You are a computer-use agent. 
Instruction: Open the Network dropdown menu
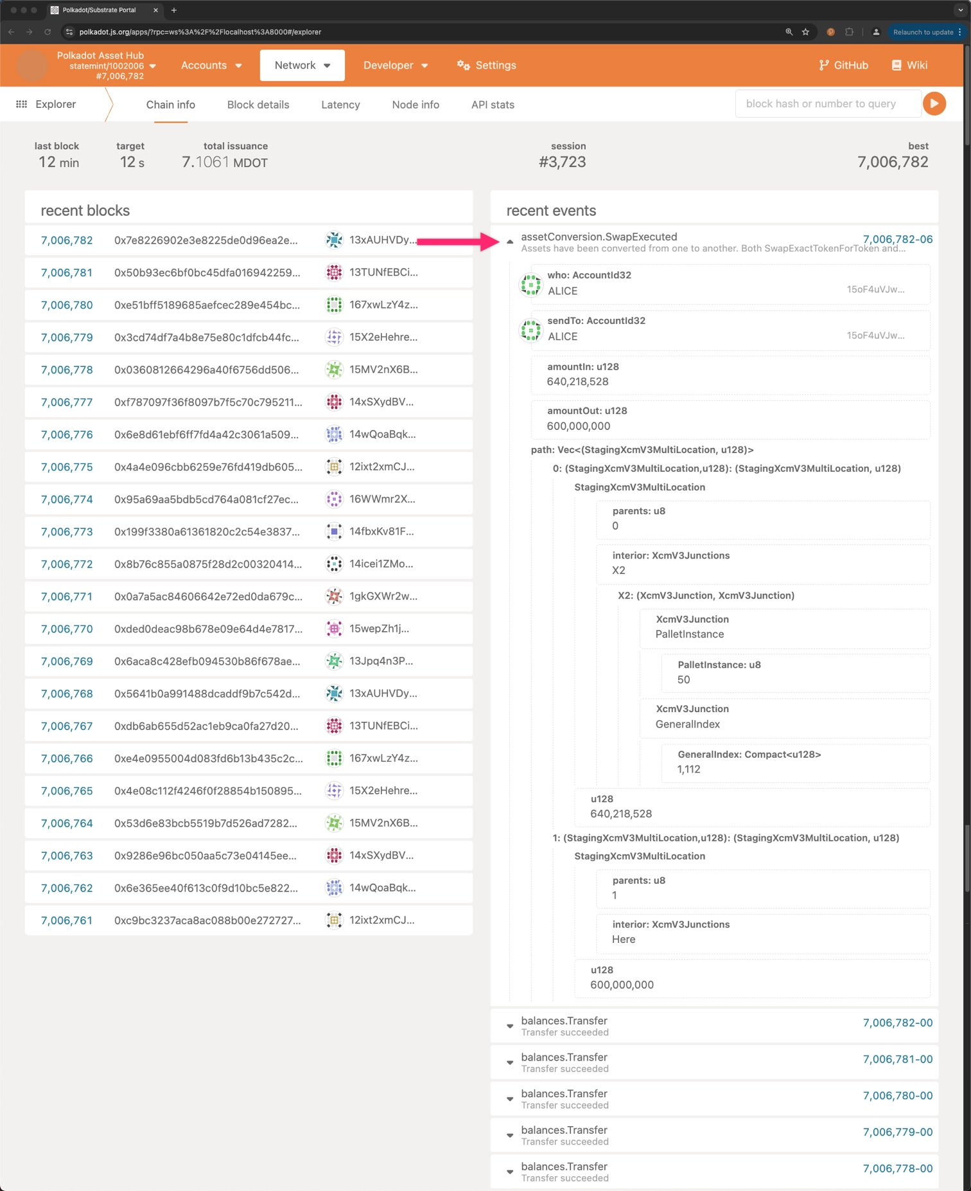(x=302, y=65)
